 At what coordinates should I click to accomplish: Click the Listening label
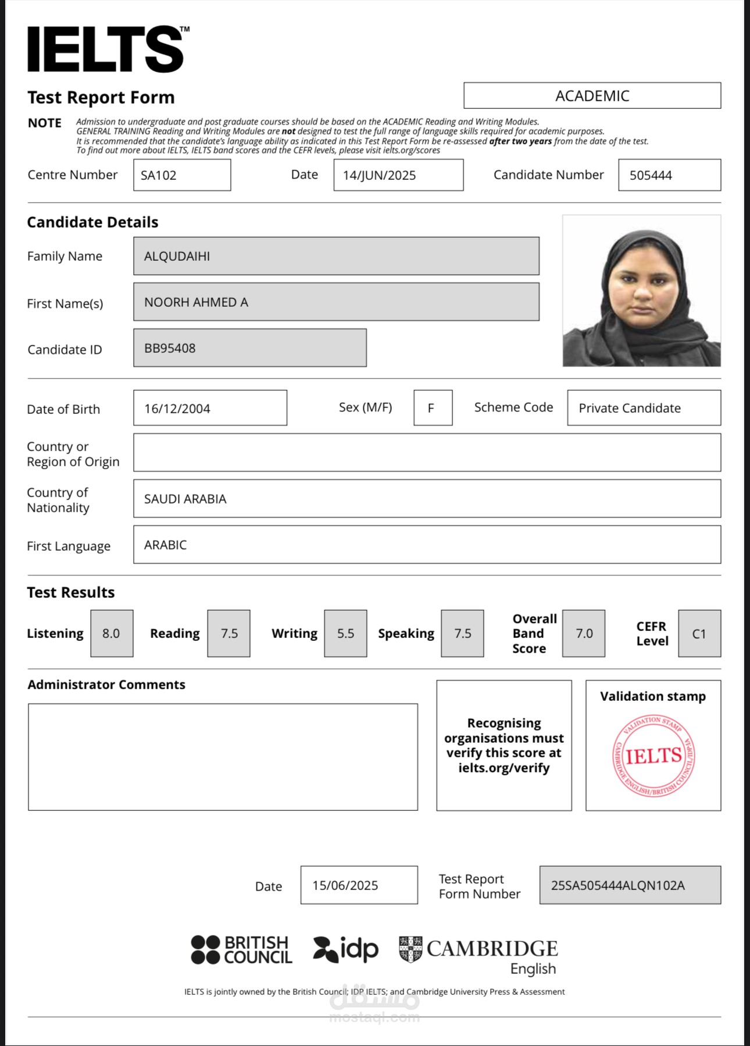pos(55,633)
